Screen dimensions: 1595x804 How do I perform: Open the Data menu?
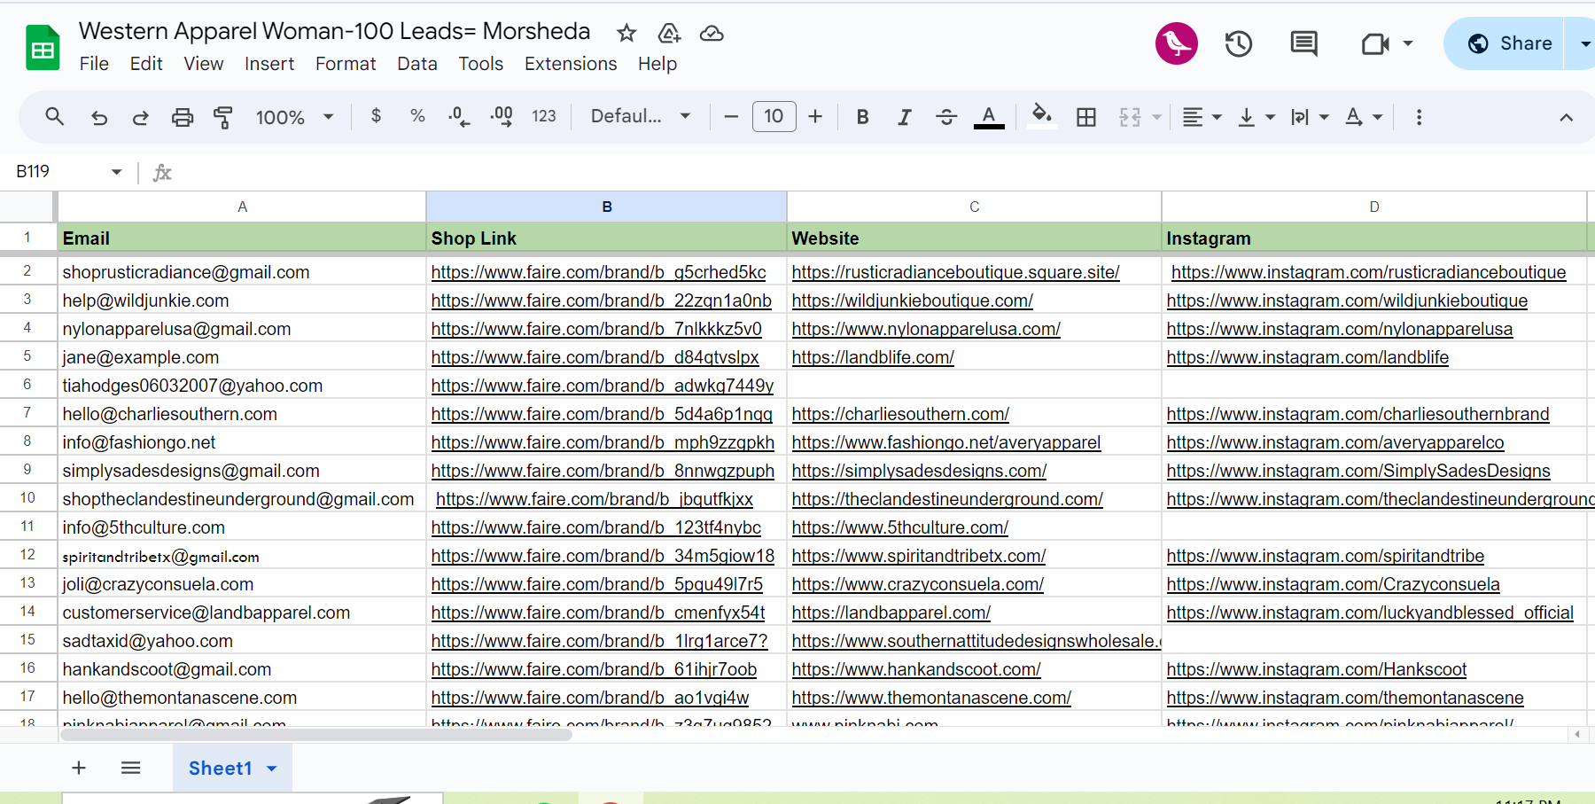coord(417,64)
